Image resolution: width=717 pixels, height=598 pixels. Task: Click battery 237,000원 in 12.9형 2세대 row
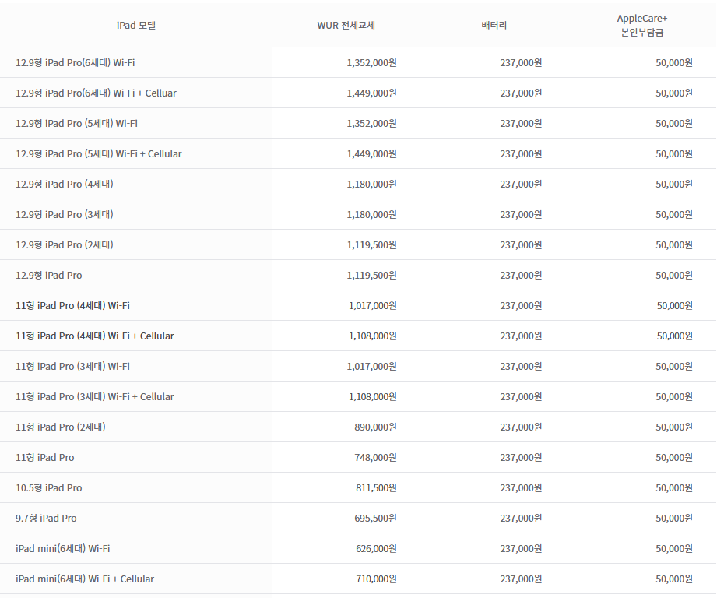pyautogui.click(x=521, y=245)
